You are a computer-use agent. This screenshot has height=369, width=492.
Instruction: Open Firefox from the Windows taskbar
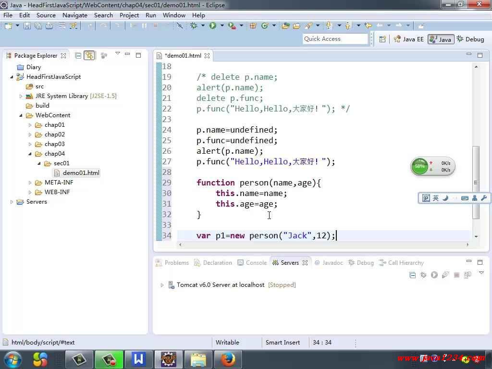[228, 359]
